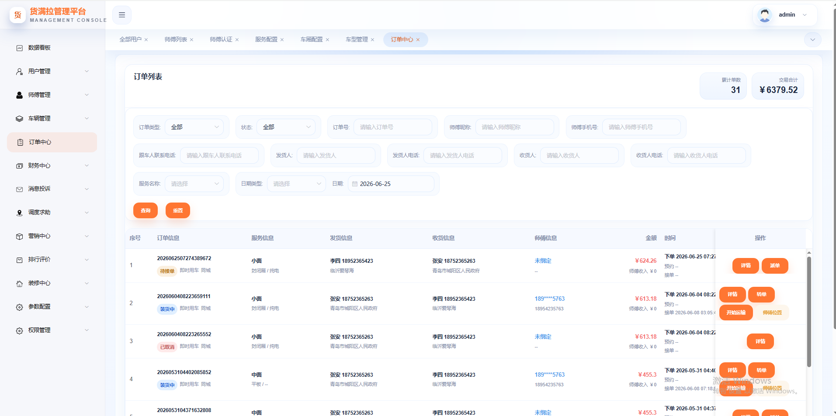
Task: Click the 派单 button on first order
Action: (x=775, y=265)
